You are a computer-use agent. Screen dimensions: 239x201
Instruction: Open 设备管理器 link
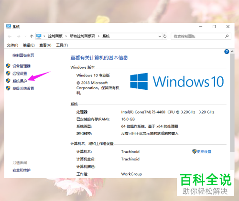click(x=22, y=66)
